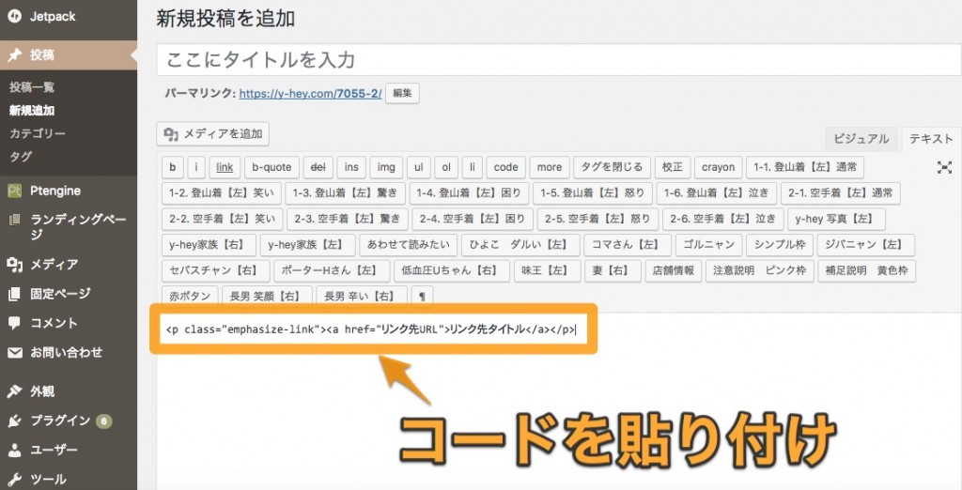Click the title field ここにタイトルを入力
The height and width of the screenshot is (490, 962).
click(x=559, y=59)
